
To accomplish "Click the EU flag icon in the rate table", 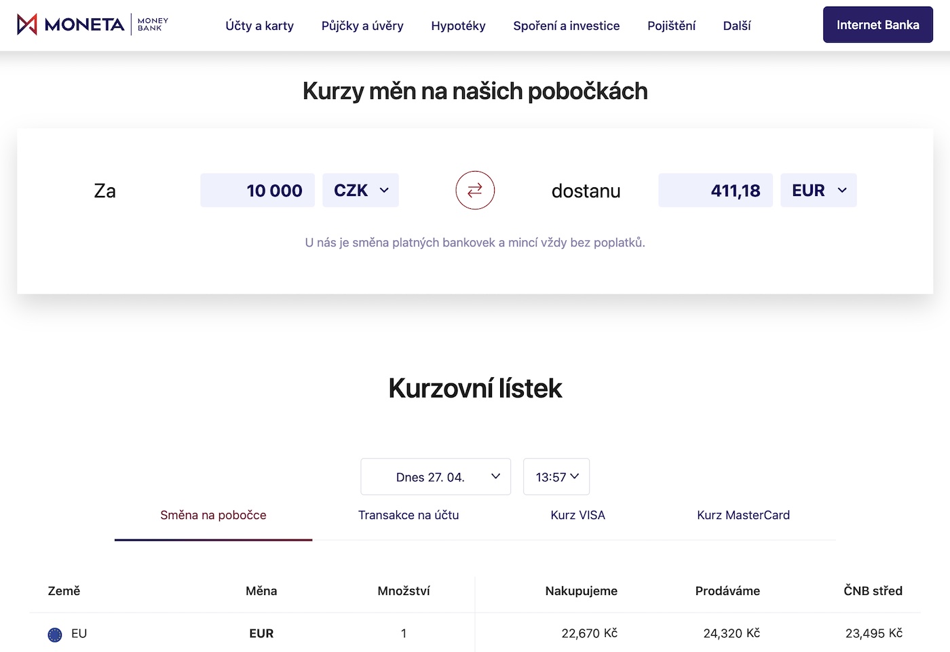I will pos(54,634).
